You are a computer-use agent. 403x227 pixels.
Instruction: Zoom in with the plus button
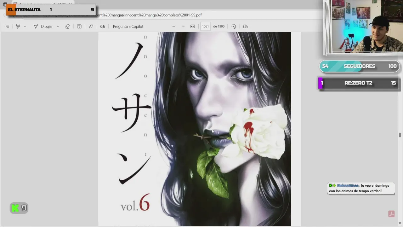pyautogui.click(x=183, y=26)
